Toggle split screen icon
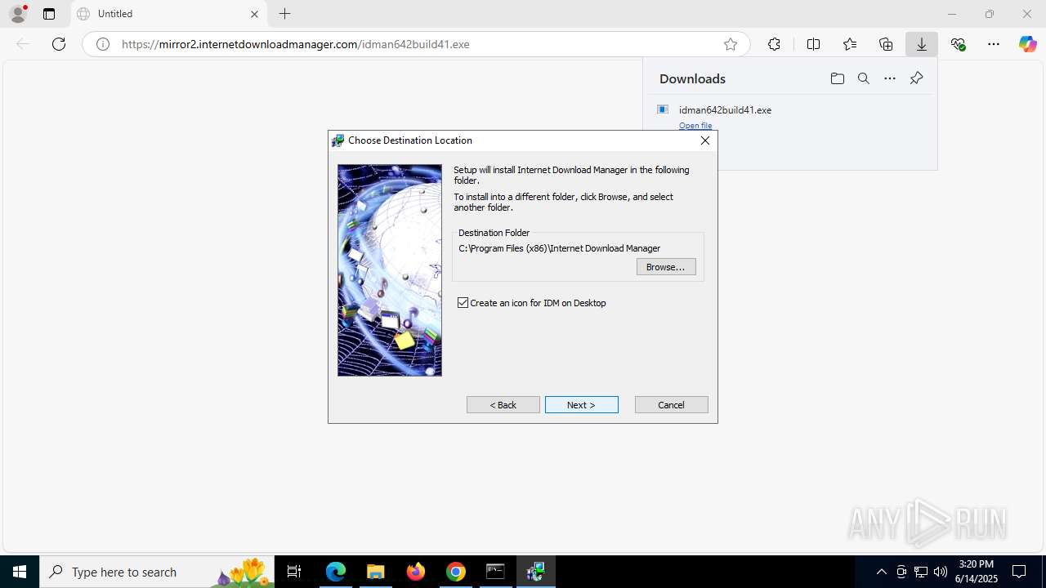This screenshot has width=1046, height=588. point(813,44)
